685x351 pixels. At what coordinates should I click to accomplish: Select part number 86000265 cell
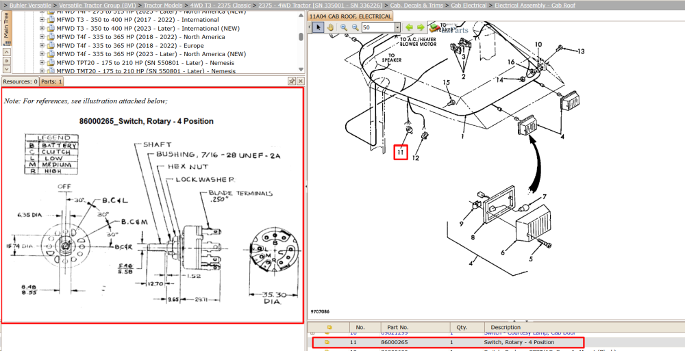click(395, 342)
